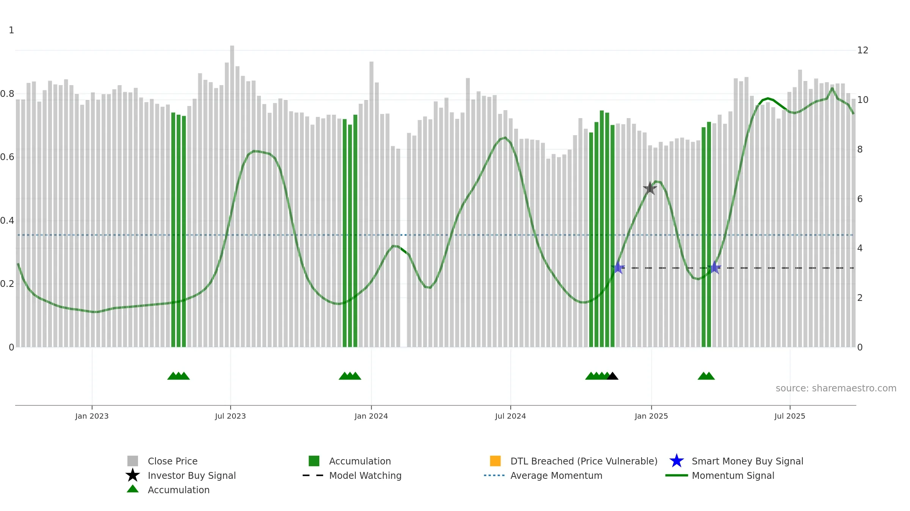The width and height of the screenshot is (910, 511).
Task: Click the orange DTL Breached legend swatch
Action: pos(495,461)
